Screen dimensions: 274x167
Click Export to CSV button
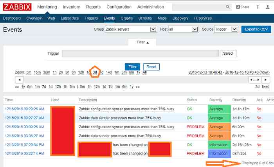(256, 29)
